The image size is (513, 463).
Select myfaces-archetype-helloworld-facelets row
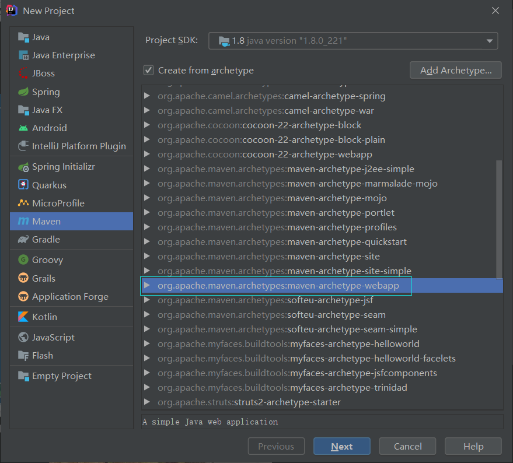click(x=322, y=359)
